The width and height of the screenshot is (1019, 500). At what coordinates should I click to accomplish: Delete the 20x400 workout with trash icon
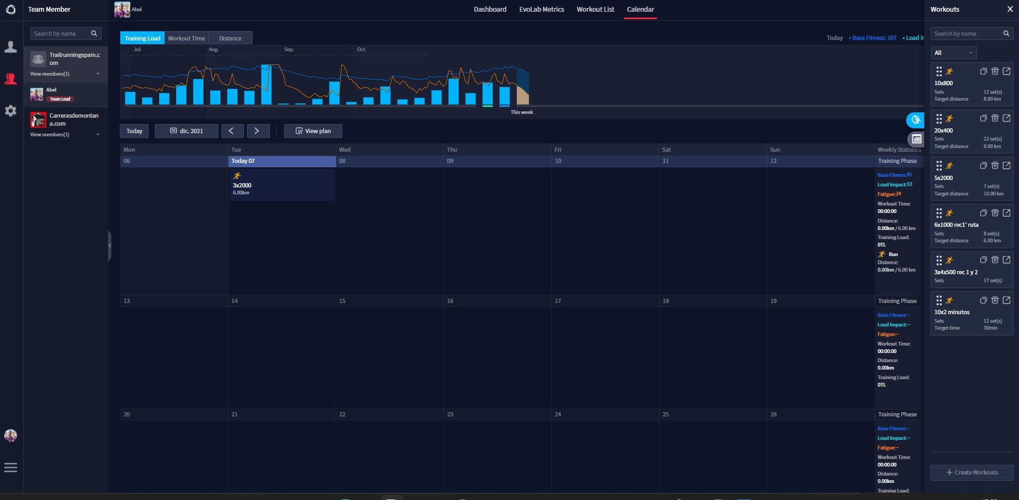[995, 118]
